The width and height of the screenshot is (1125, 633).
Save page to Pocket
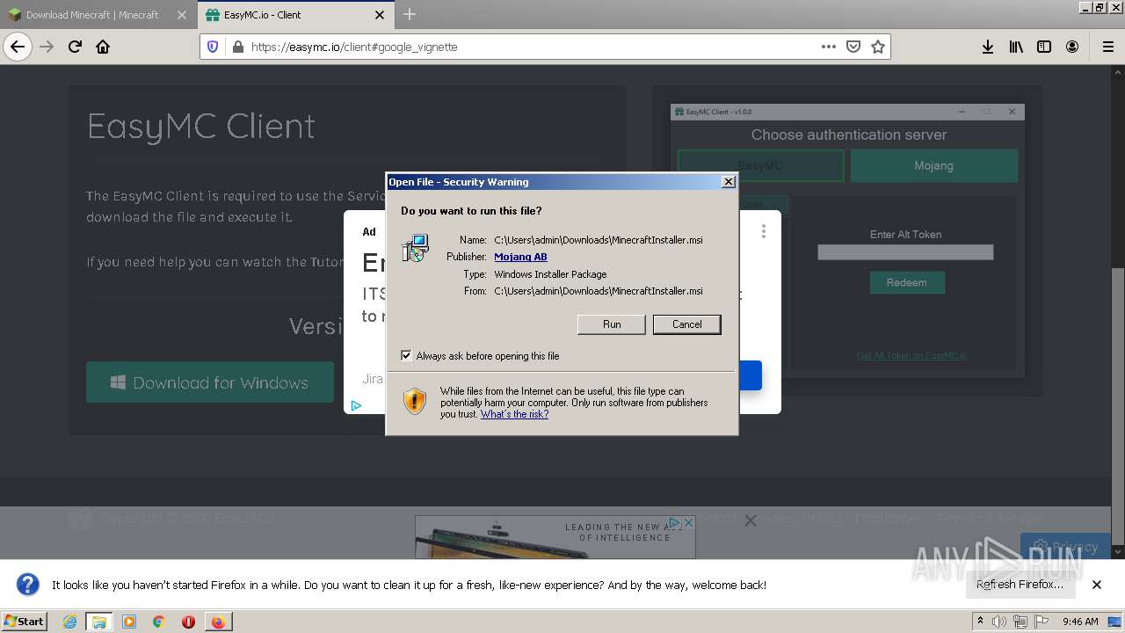[853, 47]
